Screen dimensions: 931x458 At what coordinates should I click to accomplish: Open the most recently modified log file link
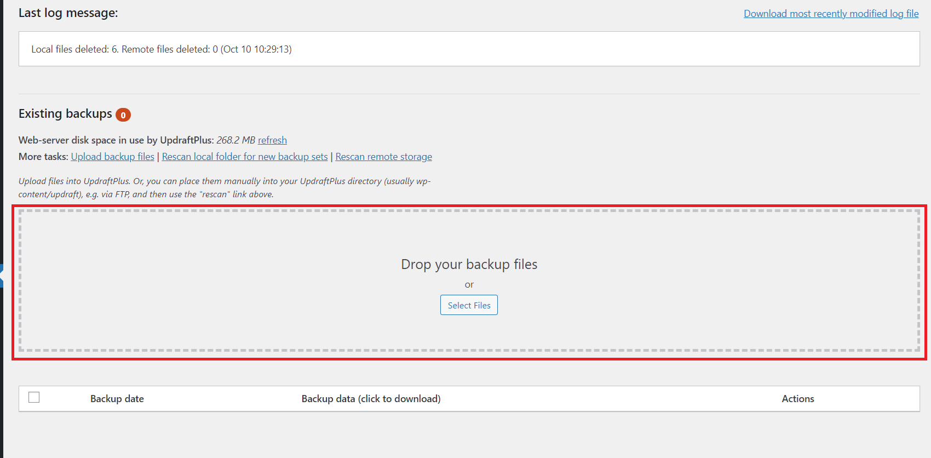pos(831,14)
